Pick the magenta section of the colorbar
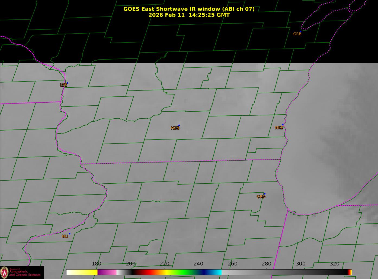The width and height of the screenshot is (378, 279). pos(107,272)
